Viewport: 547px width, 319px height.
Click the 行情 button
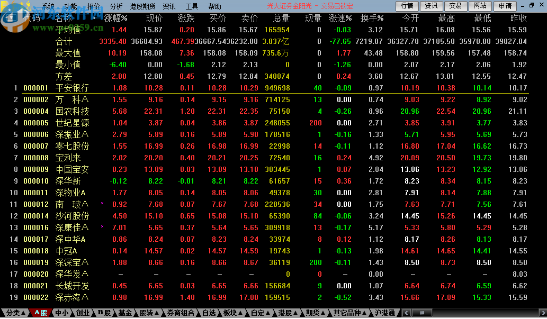[x=407, y=6]
